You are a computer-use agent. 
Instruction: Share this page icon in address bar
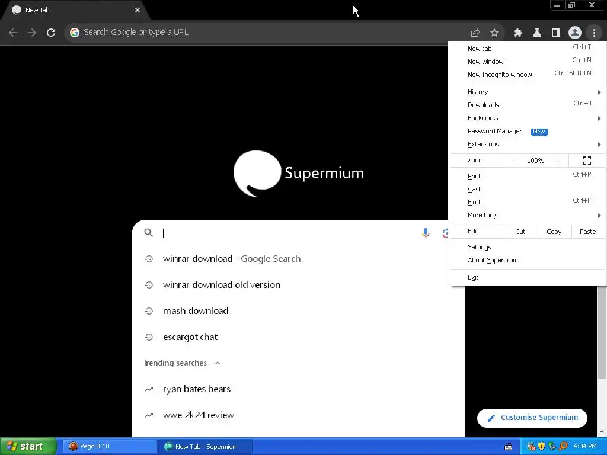(475, 33)
